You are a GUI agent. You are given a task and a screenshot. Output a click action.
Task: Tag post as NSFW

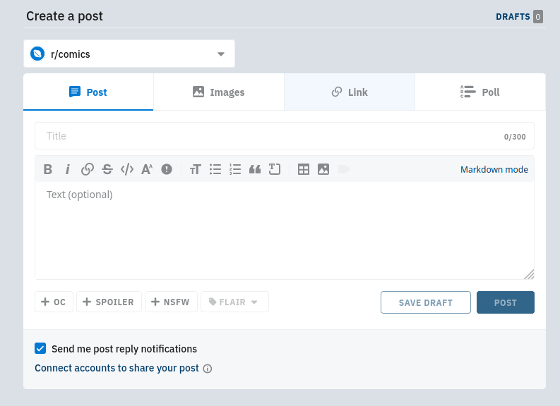coord(171,302)
